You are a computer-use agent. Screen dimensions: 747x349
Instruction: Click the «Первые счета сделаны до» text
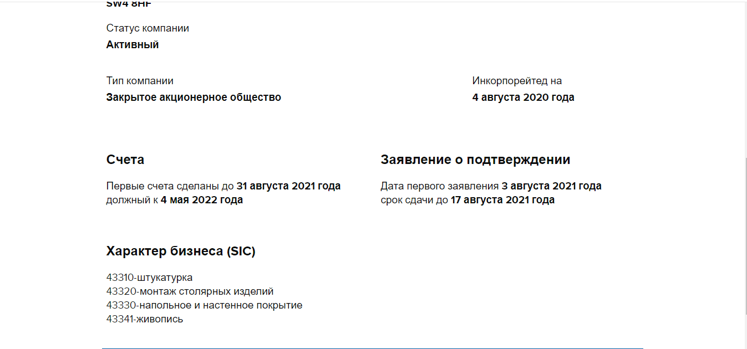click(170, 186)
